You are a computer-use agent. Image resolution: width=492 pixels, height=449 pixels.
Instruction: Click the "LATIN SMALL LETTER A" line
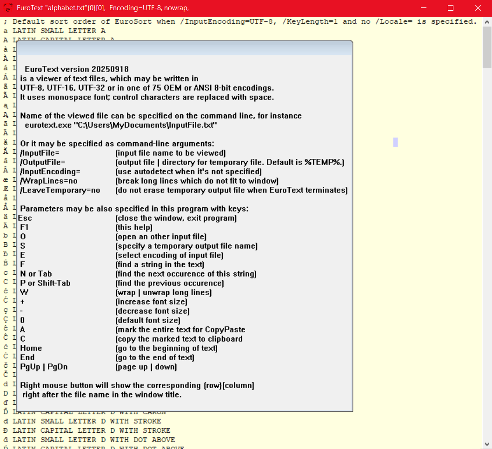coord(59,31)
